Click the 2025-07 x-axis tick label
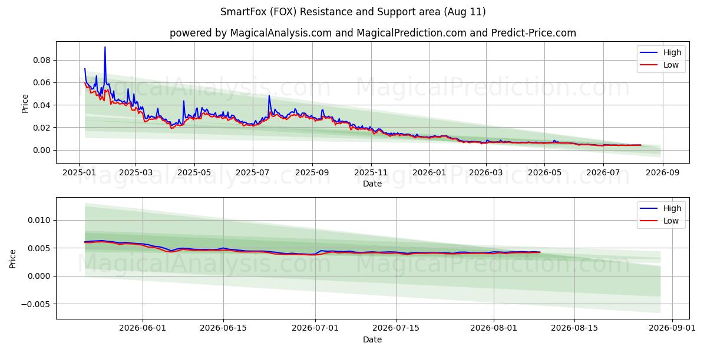Screen dimensions: 707x353 (x=253, y=173)
